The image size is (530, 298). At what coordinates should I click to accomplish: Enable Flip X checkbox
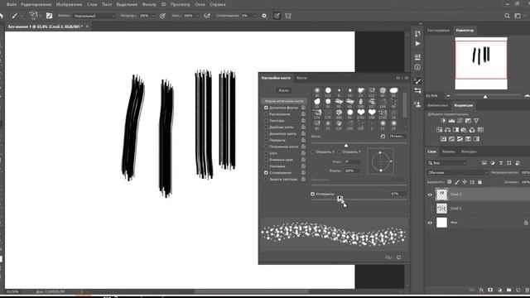(x=313, y=151)
